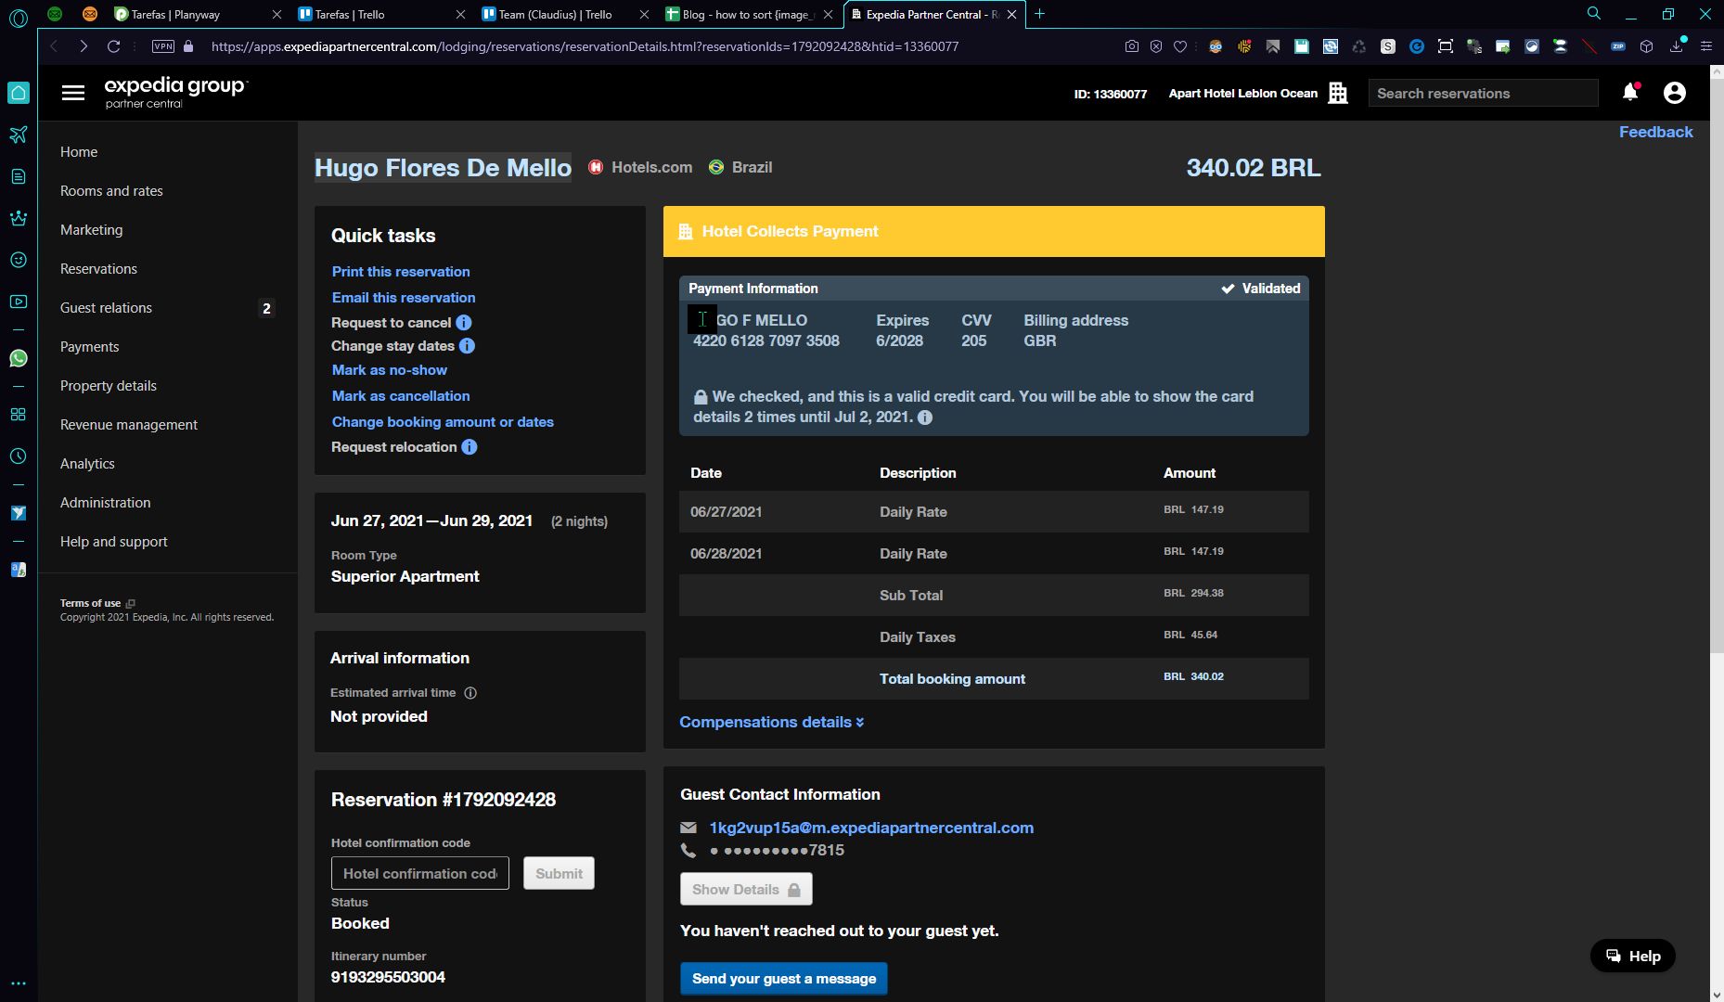Image resolution: width=1724 pixels, height=1002 pixels.
Task: Open Reservations in the left menu
Action: (x=98, y=269)
